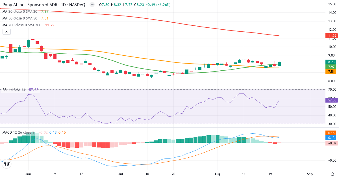The width and height of the screenshot is (339, 178).
Task: Click the 70.00 RSI axis label
Action: point(332,90)
